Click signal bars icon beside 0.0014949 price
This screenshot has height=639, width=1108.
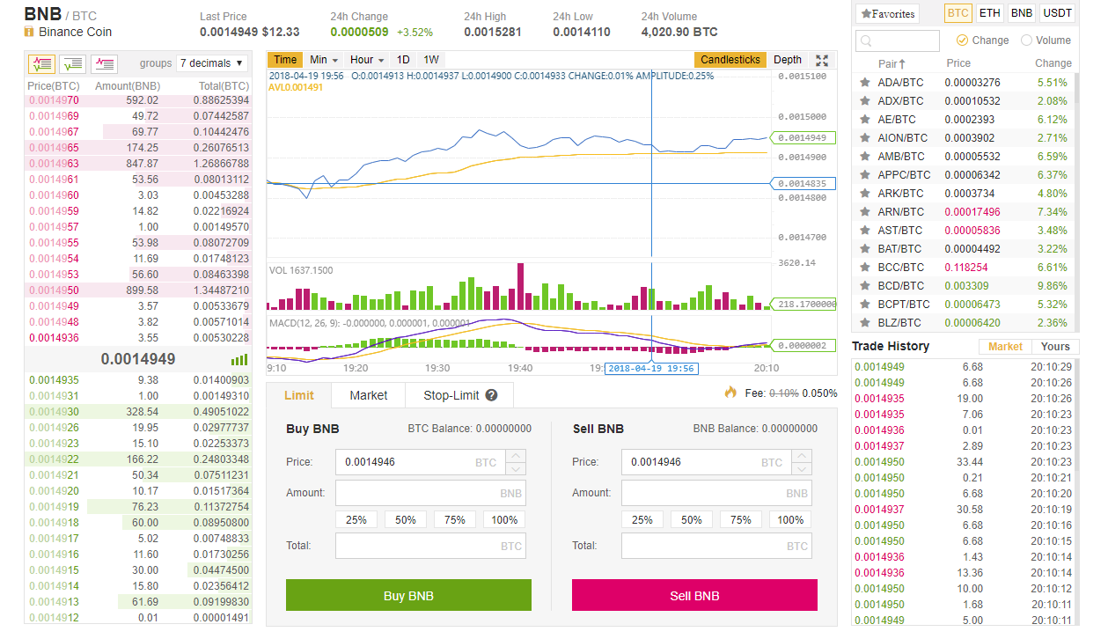point(238,360)
